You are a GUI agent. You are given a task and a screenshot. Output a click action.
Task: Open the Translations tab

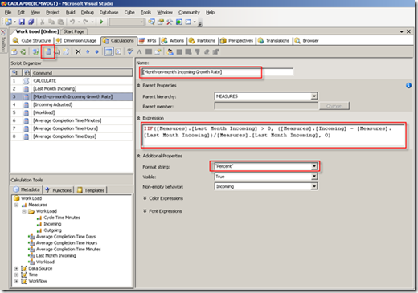coord(274,41)
